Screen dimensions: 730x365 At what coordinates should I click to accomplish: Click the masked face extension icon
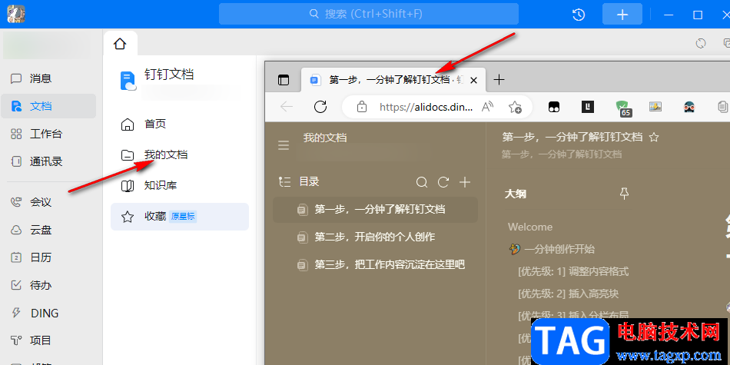point(689,107)
